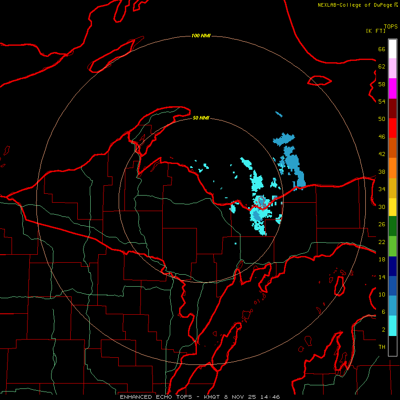This screenshot has height=400, width=400.
Task: Click the light pink legend swatch
Action: pos(392,68)
